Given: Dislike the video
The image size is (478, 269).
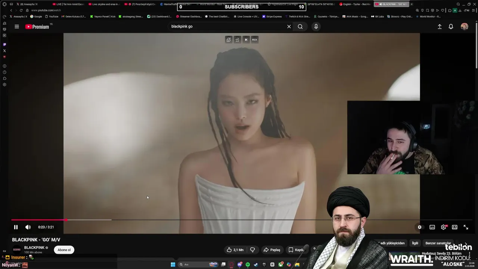Looking at the screenshot, I should tap(252, 250).
